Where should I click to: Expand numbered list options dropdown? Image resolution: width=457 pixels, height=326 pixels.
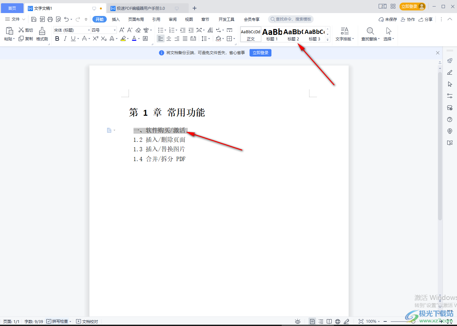[x=177, y=30]
